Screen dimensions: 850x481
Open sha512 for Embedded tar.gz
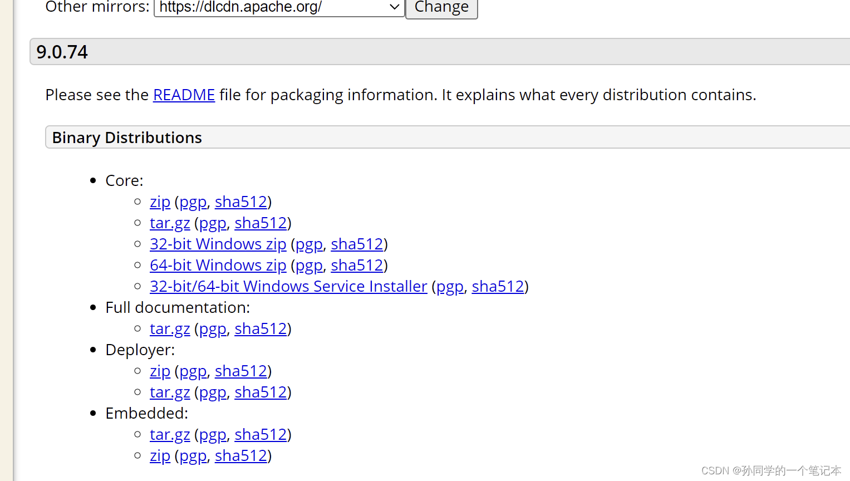261,435
